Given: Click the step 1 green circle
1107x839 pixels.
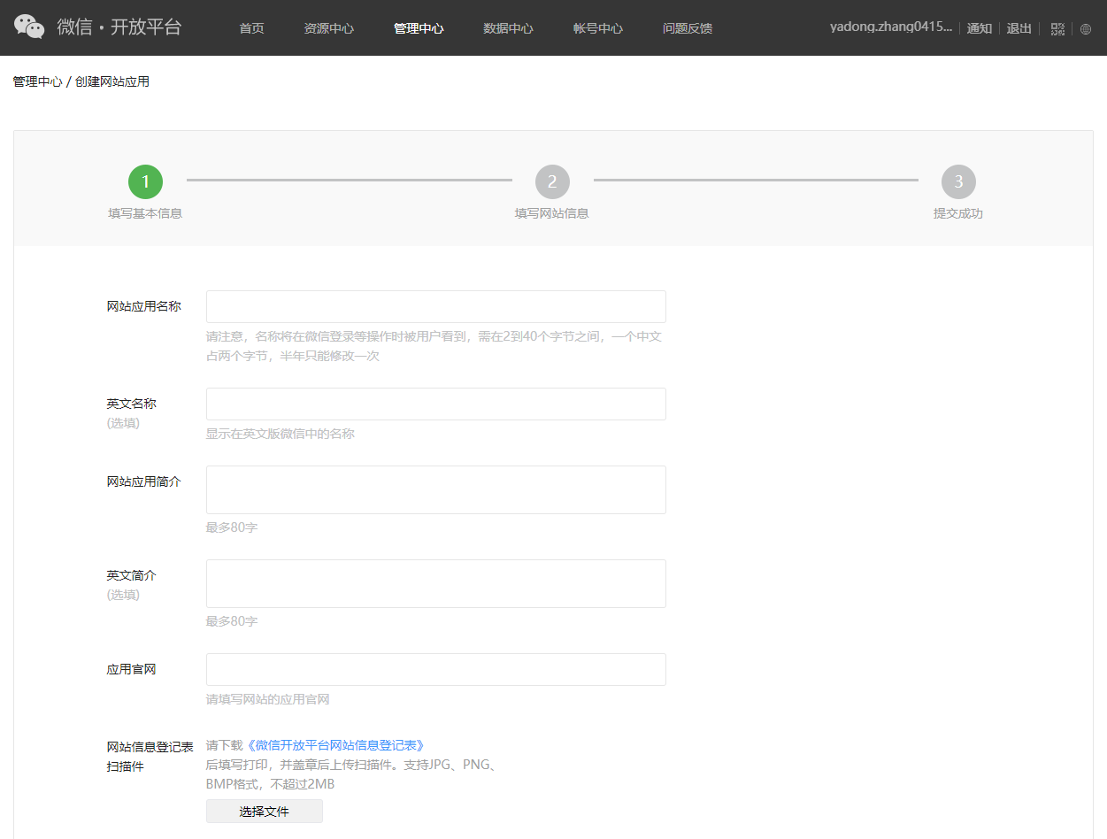Looking at the screenshot, I should (145, 181).
